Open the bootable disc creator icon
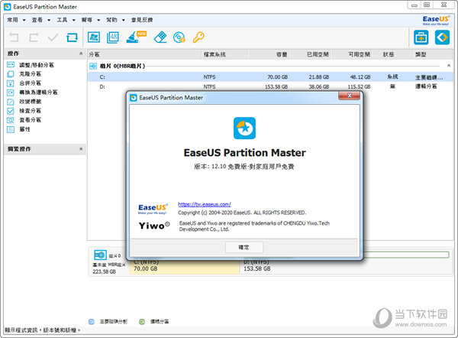The image size is (458, 338). point(179,37)
